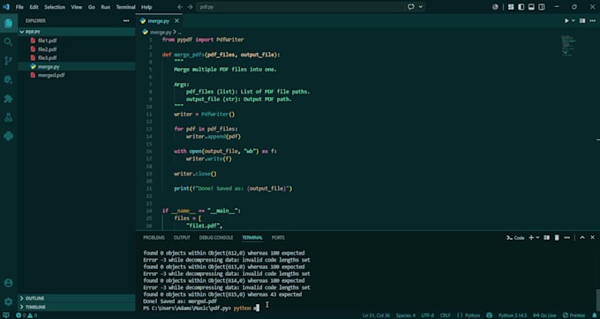600x319 pixels.
Task: Open file1.pdf in the explorer
Action: [77, 41]
